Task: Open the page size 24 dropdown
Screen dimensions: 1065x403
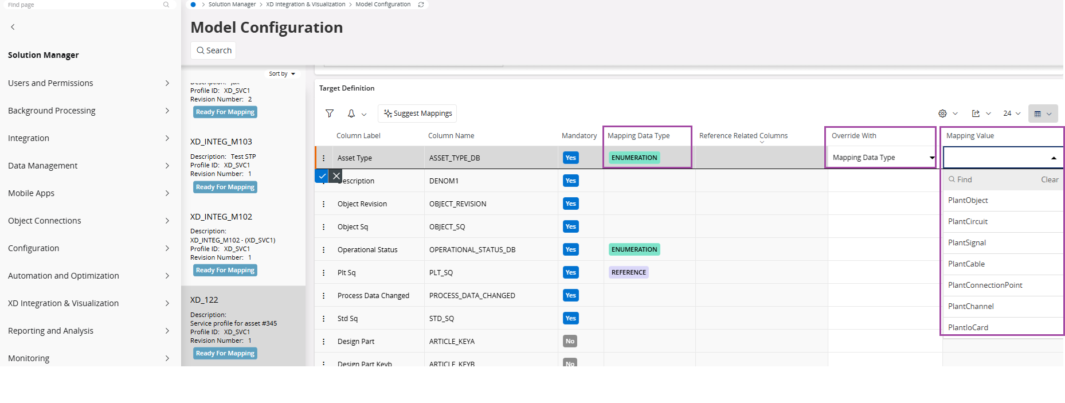Action: tap(1011, 114)
